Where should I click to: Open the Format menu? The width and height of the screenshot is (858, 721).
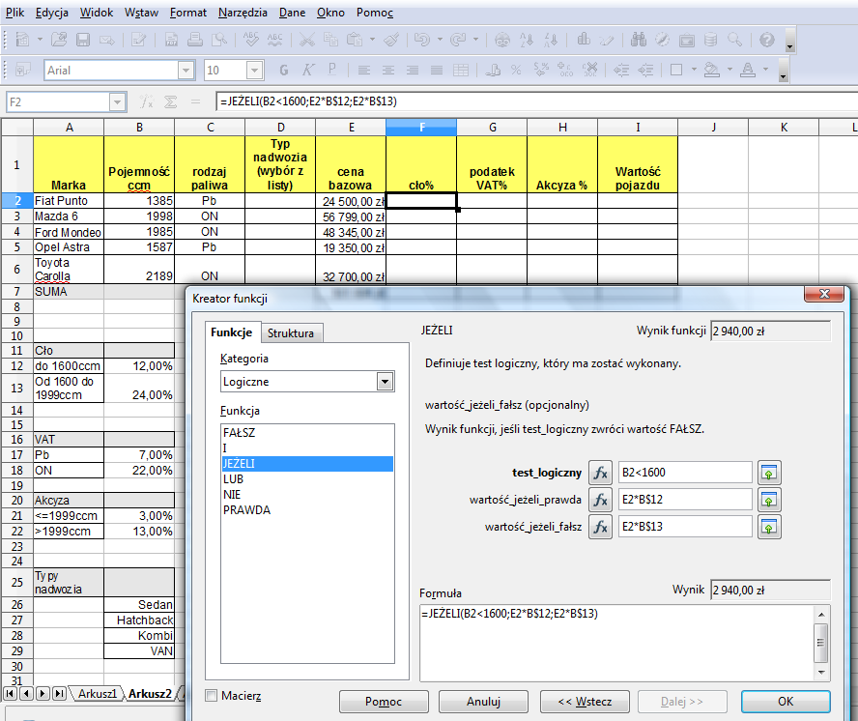coord(187,12)
